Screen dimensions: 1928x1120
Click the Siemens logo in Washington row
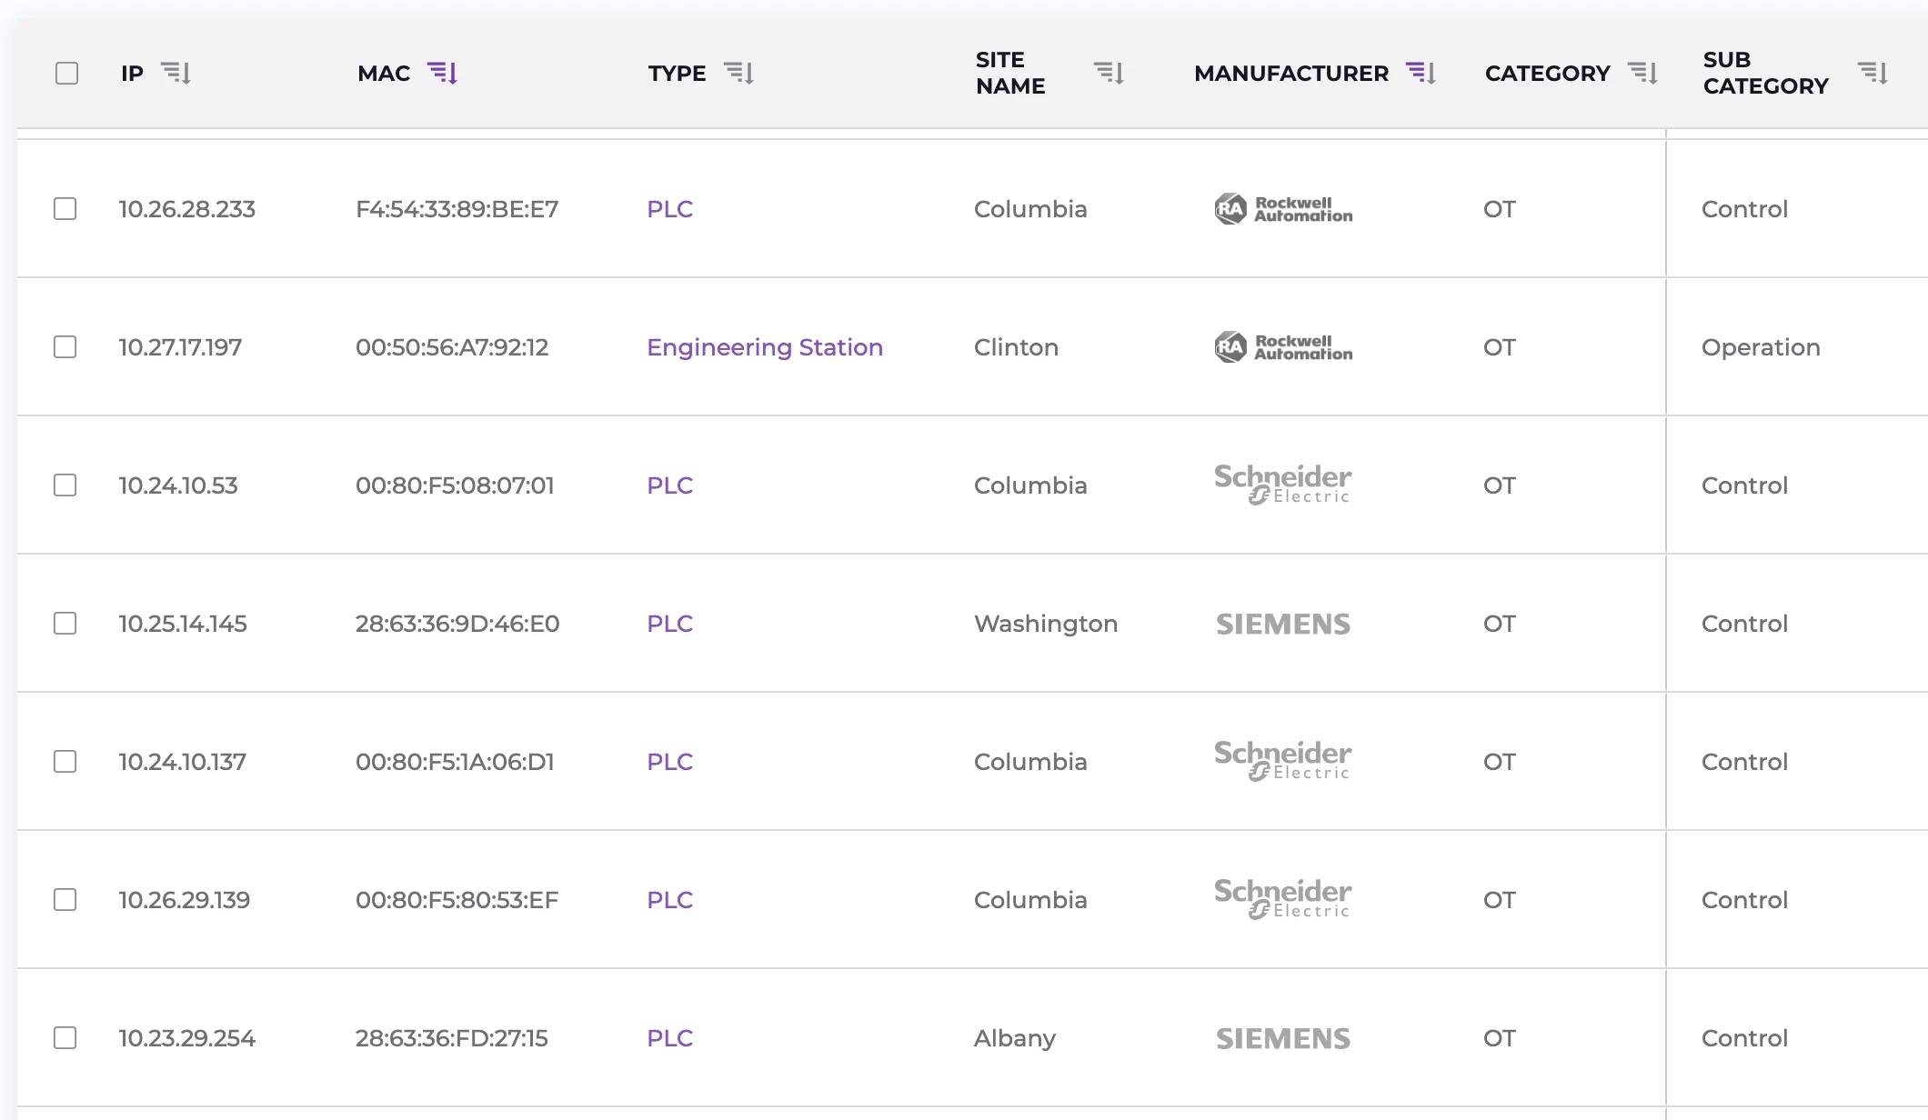(1283, 624)
